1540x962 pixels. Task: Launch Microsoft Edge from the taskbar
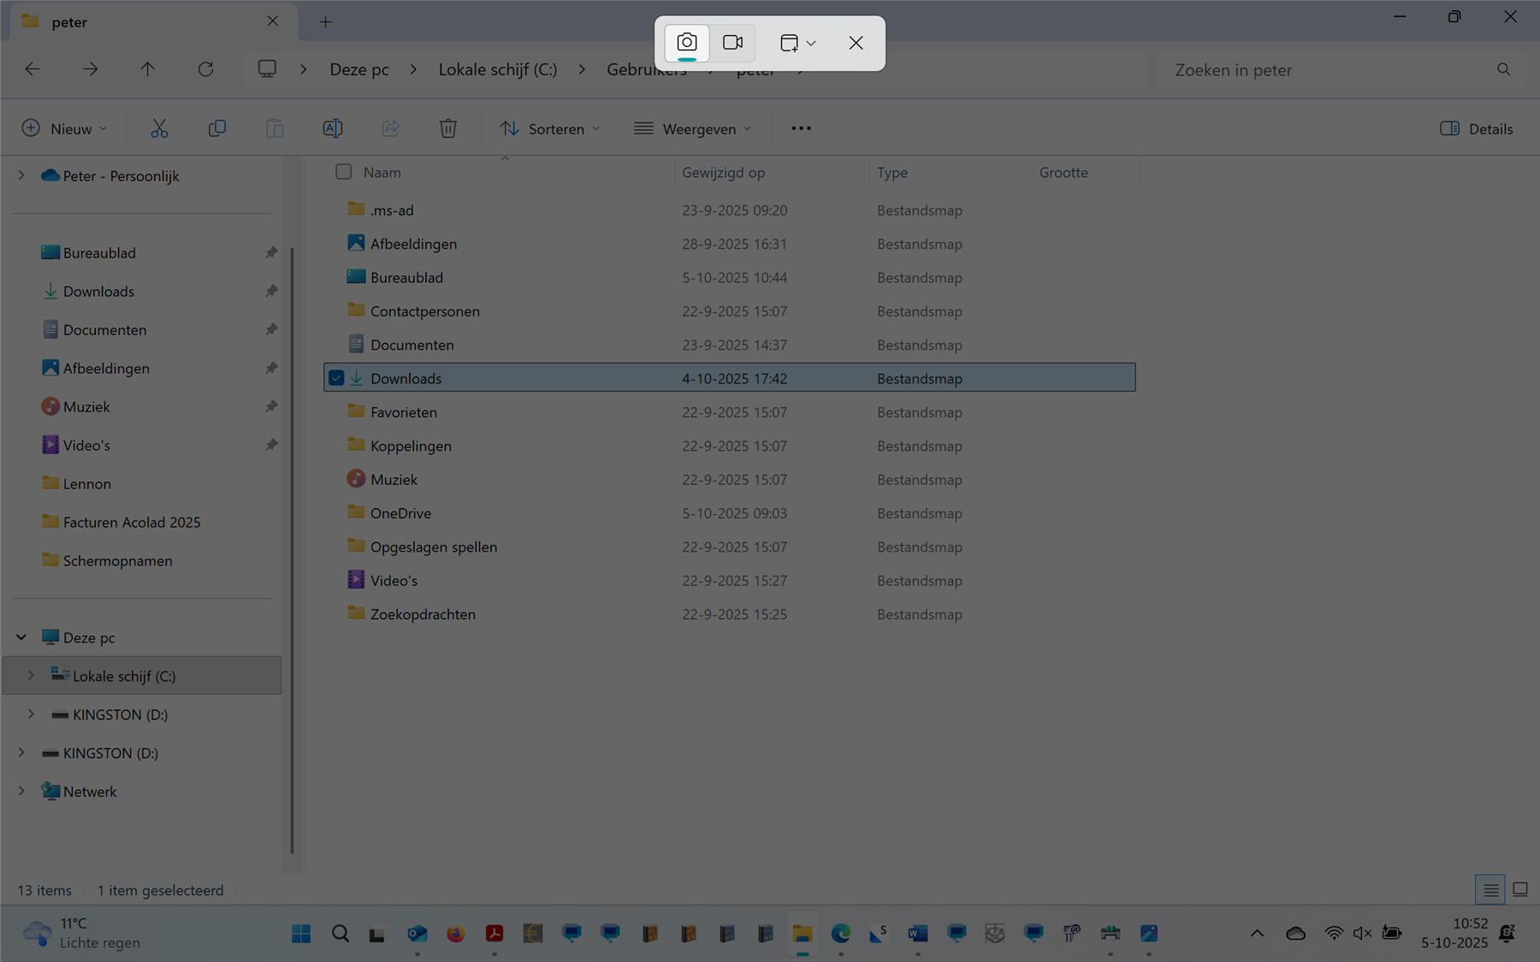(x=841, y=934)
